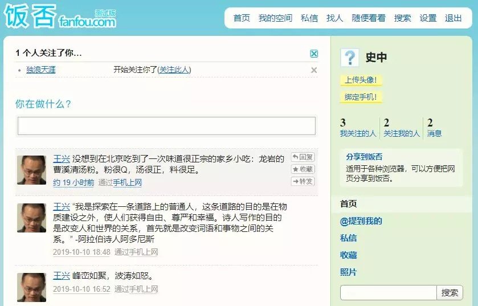Click the sidebar 搜索 button
Viewport: 478px width, 306px height.
pos(450,292)
